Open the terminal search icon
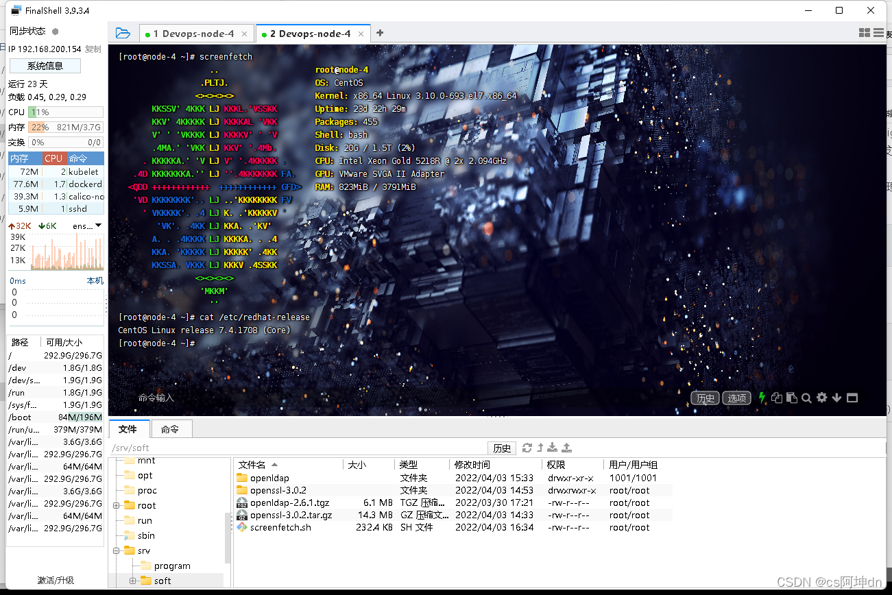 point(806,398)
